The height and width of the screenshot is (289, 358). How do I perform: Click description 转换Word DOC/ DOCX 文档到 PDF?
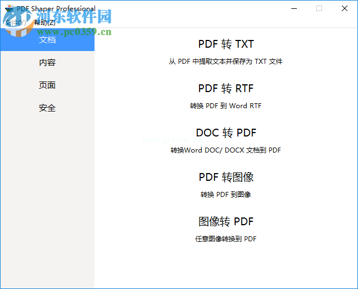(x=226, y=150)
